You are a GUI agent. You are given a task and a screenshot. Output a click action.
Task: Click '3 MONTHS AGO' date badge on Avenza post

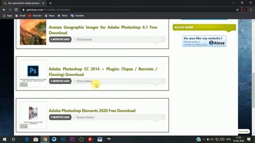pos(60,39)
